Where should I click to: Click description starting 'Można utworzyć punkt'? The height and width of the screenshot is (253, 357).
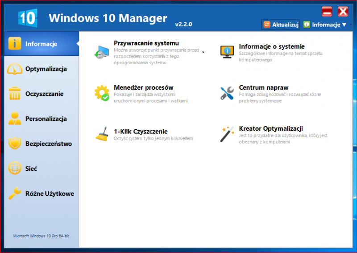point(157,56)
